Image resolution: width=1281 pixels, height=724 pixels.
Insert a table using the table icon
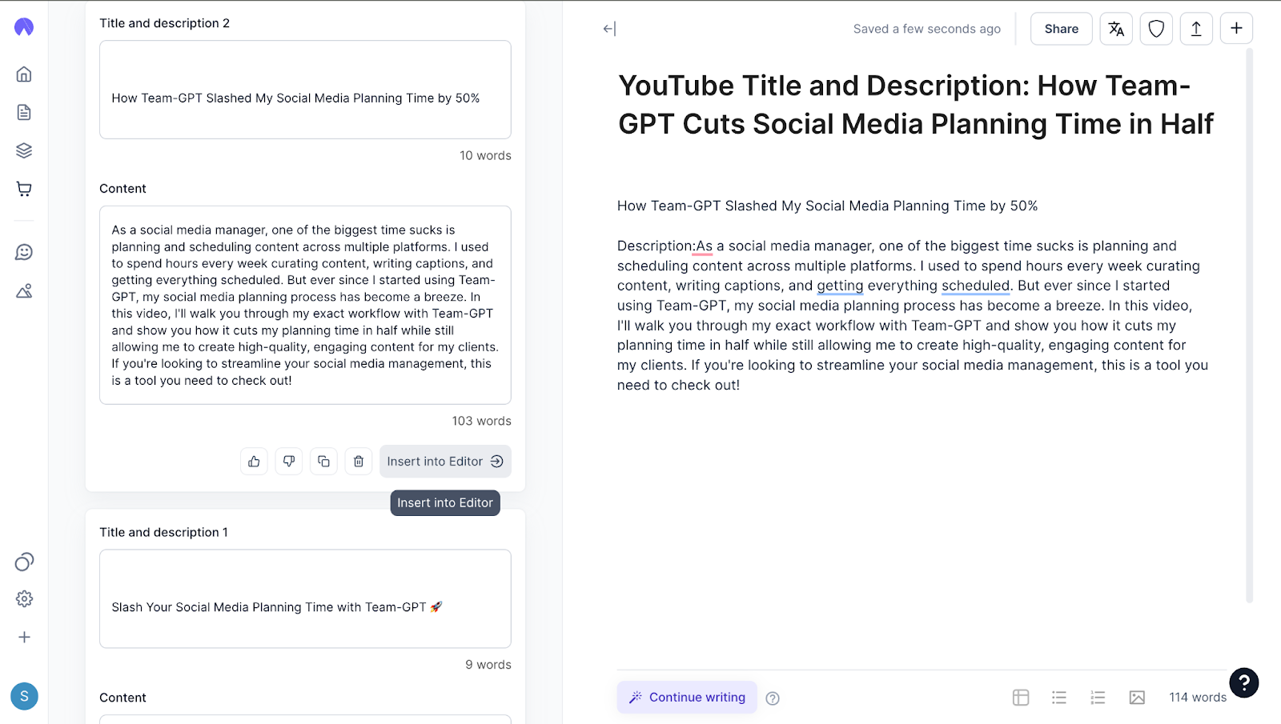(x=1021, y=698)
